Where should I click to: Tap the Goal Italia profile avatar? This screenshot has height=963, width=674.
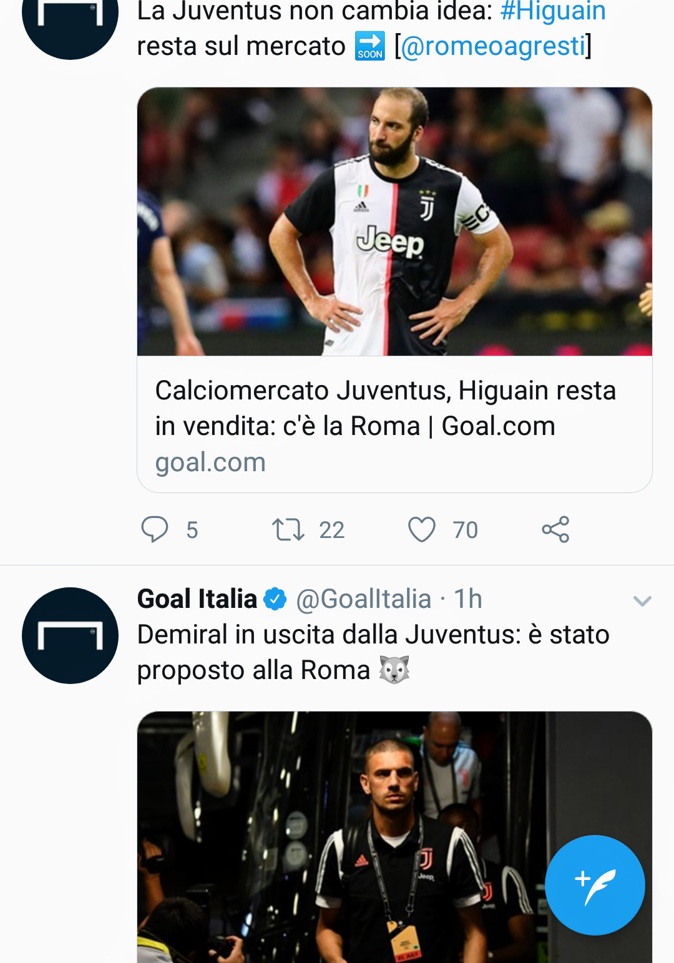pos(69,635)
